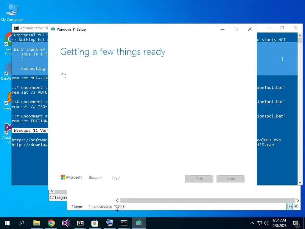Click the Explorer horizontal scrollbar track
The width and height of the screenshot is (305, 229).
(207, 200)
